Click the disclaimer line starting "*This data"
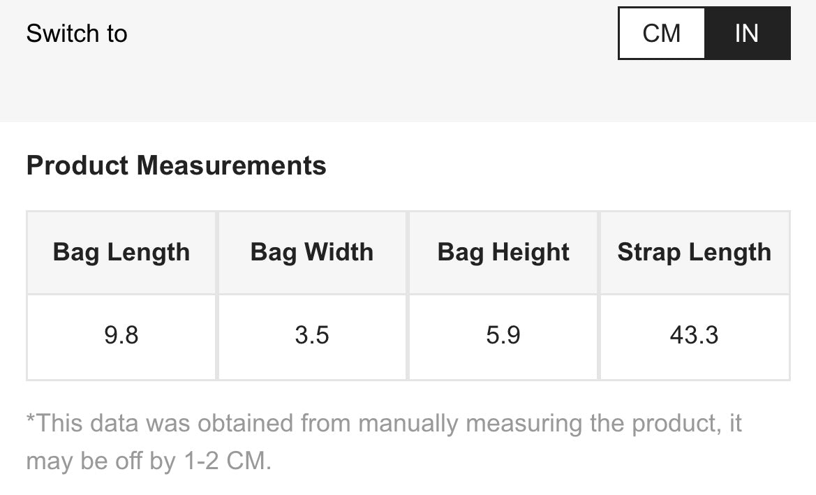Image resolution: width=816 pixels, height=495 pixels. click(x=383, y=423)
